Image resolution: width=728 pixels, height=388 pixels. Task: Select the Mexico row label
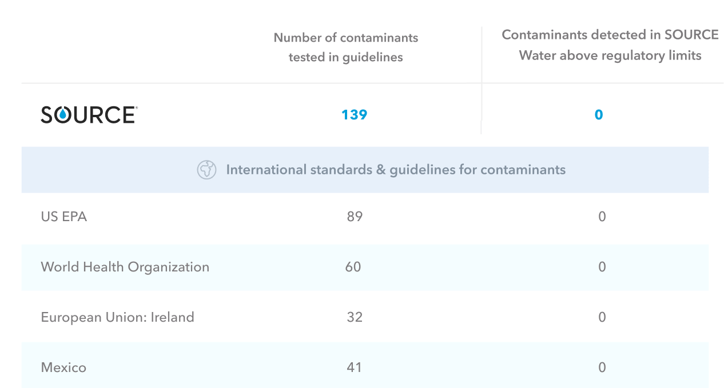coord(63,367)
